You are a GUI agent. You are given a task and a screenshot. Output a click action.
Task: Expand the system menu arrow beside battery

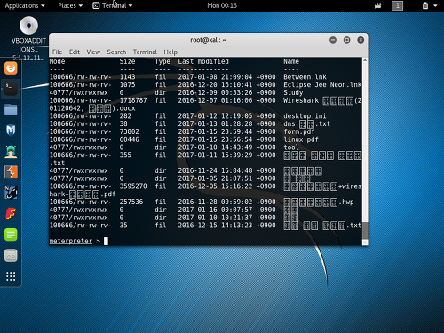435,5
